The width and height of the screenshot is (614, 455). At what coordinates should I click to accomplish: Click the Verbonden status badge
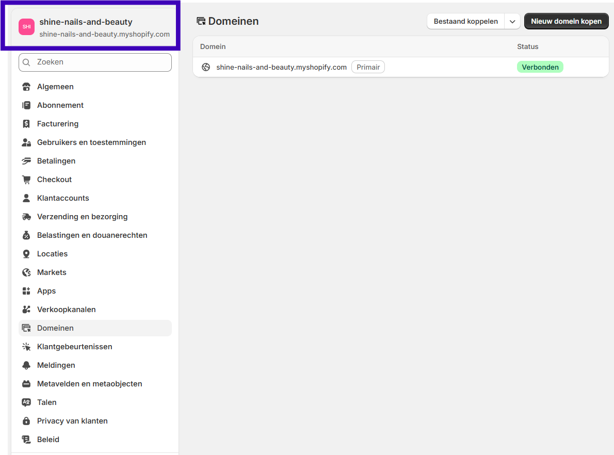click(540, 67)
